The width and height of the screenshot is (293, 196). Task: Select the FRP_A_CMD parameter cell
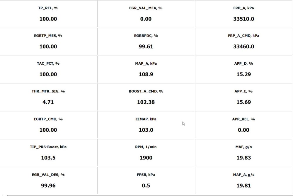pyautogui.click(x=243, y=42)
